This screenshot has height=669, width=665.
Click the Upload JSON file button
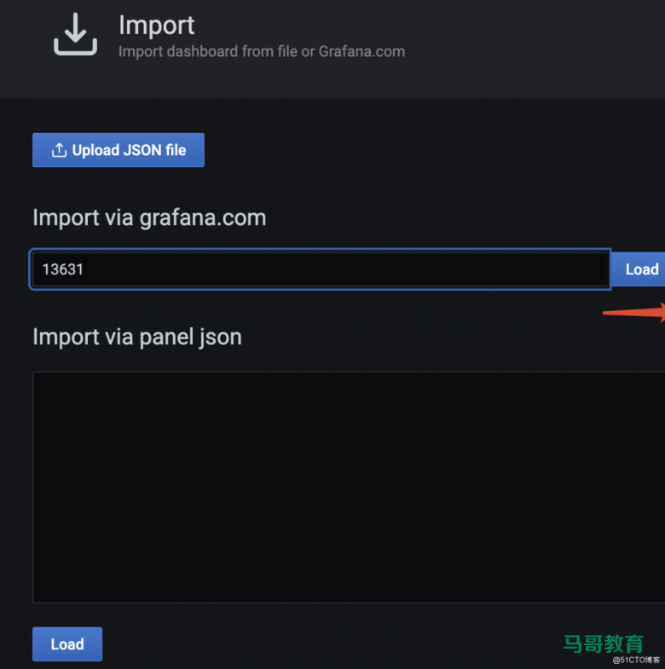click(x=119, y=150)
